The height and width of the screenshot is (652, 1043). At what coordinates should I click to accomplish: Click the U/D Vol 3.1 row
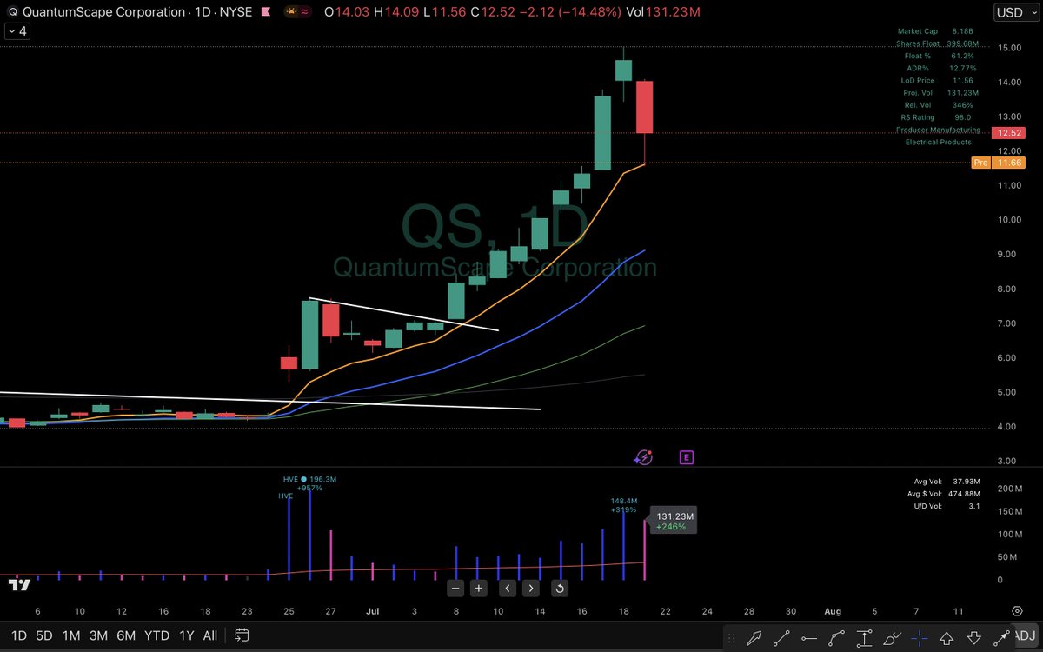(947, 506)
